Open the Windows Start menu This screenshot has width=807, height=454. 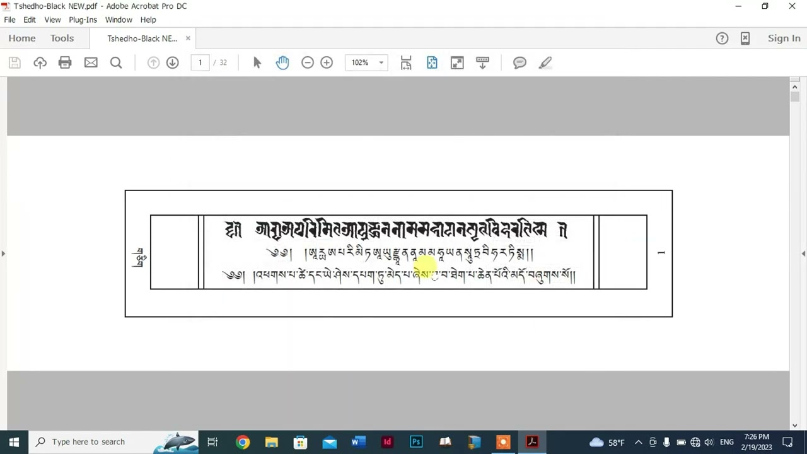(x=14, y=442)
